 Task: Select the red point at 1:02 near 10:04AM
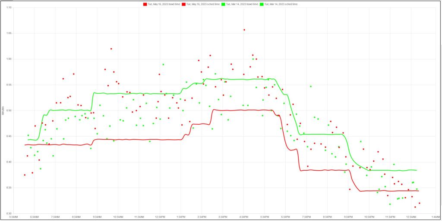(111, 49)
